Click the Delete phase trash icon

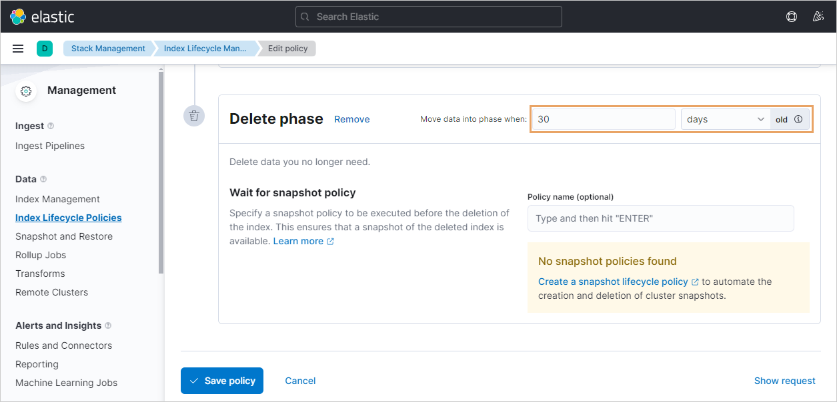tap(194, 116)
